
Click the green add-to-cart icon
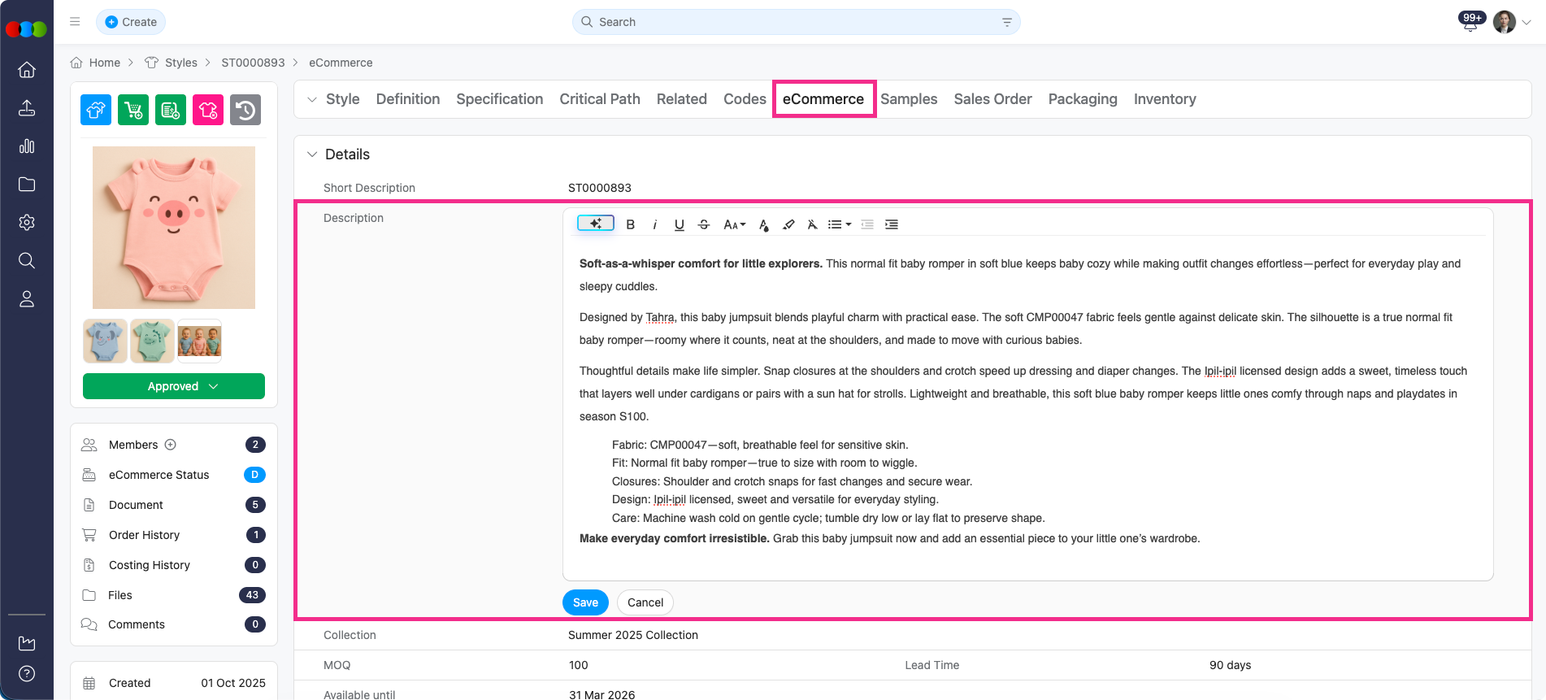point(133,110)
